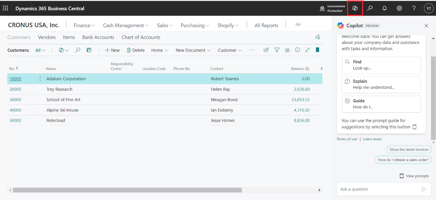Select the Trey Research row name
This screenshot has width=436, height=200.
pyautogui.click(x=59, y=89)
